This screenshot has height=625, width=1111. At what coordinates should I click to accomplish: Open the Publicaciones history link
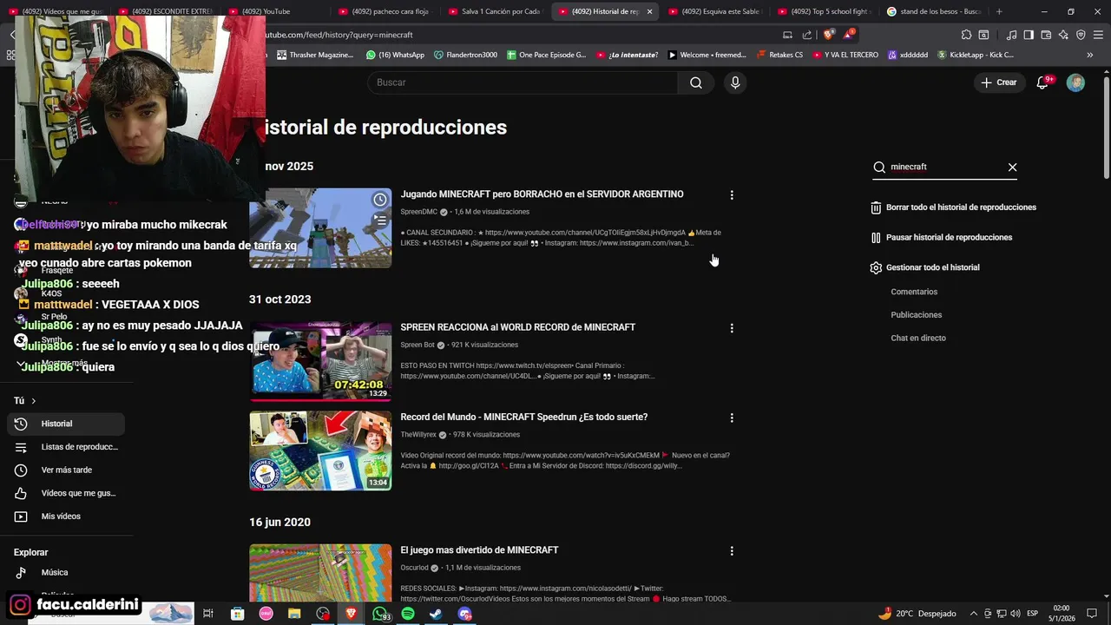click(x=916, y=315)
